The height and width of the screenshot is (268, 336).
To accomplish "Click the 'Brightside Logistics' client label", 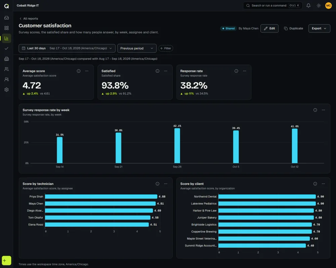I will 204,225.
